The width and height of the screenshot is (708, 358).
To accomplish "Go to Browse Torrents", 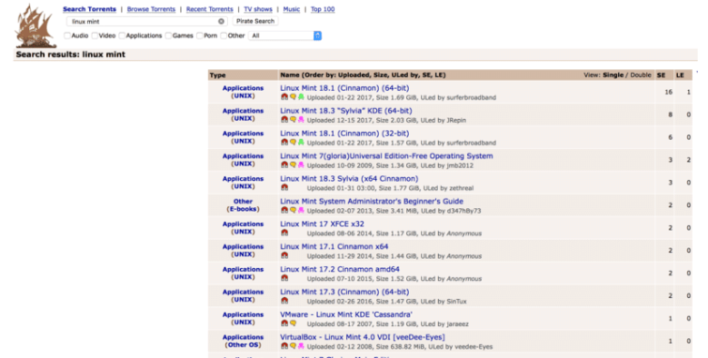I will [x=151, y=9].
